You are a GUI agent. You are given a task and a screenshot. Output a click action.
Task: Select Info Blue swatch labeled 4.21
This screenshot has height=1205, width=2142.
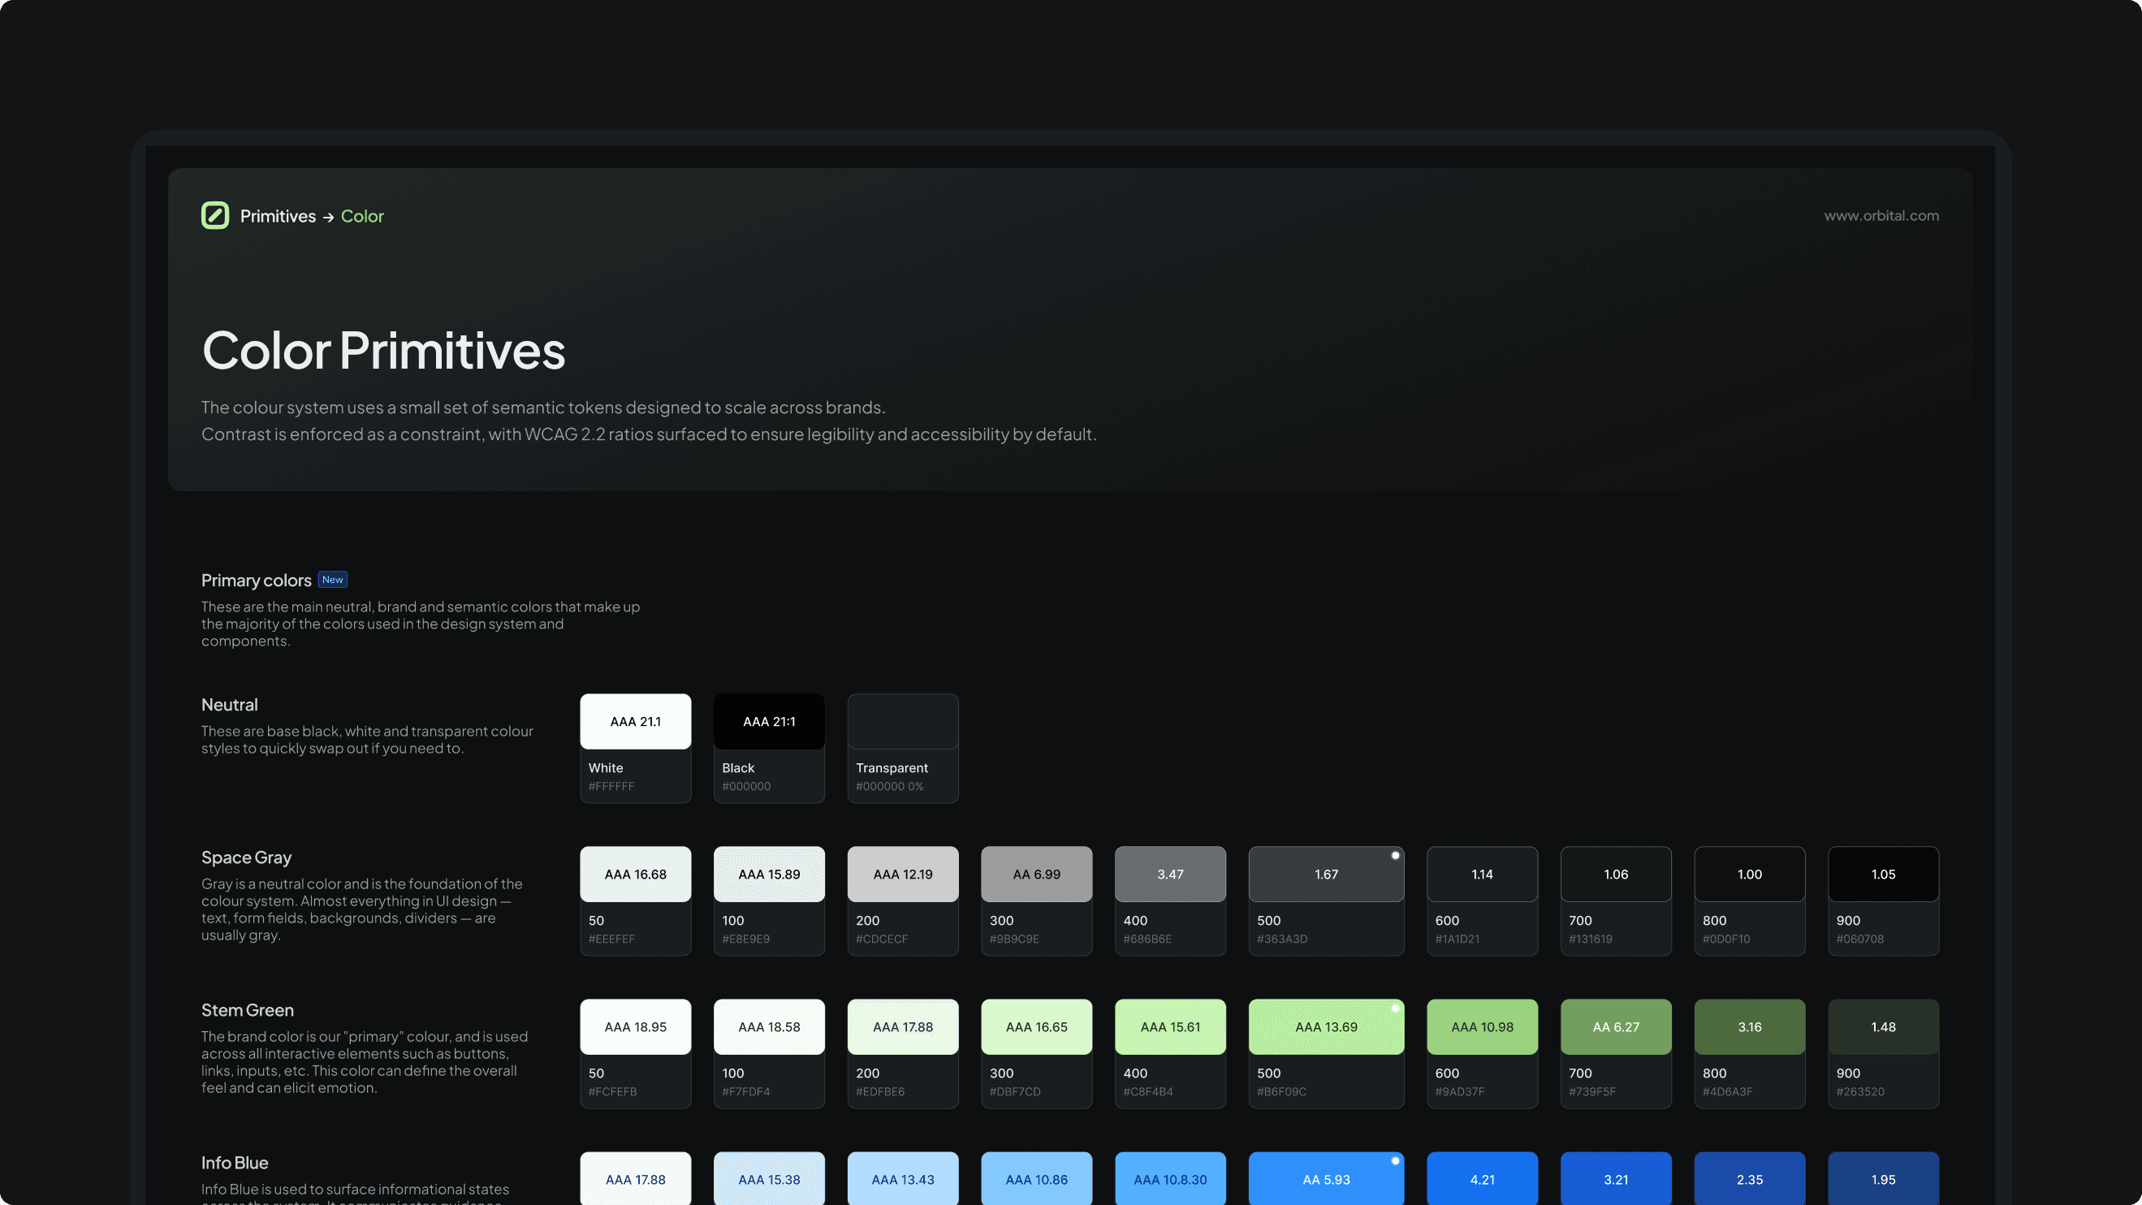[x=1482, y=1179]
